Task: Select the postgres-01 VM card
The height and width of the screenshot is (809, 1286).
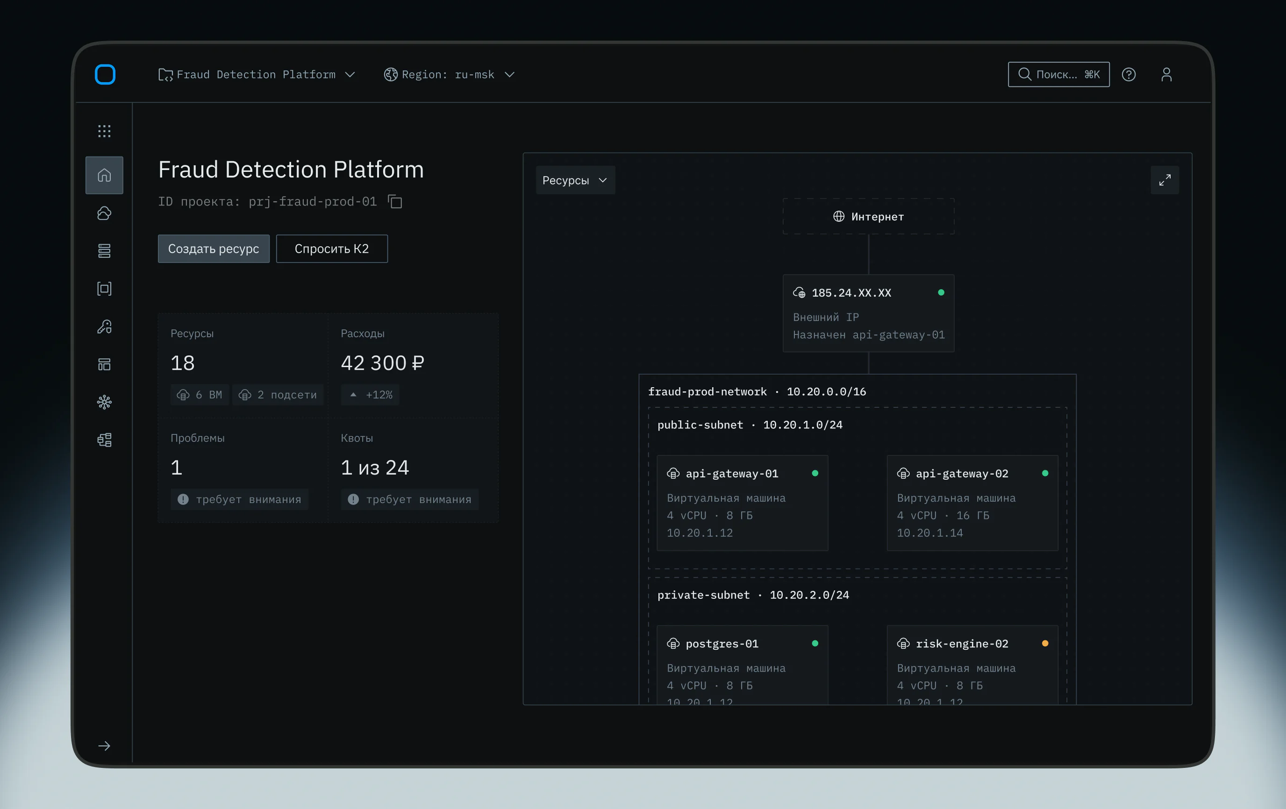Action: click(x=743, y=665)
